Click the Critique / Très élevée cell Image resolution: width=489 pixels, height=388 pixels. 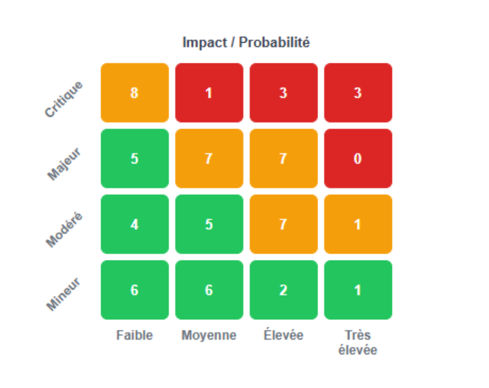click(358, 93)
